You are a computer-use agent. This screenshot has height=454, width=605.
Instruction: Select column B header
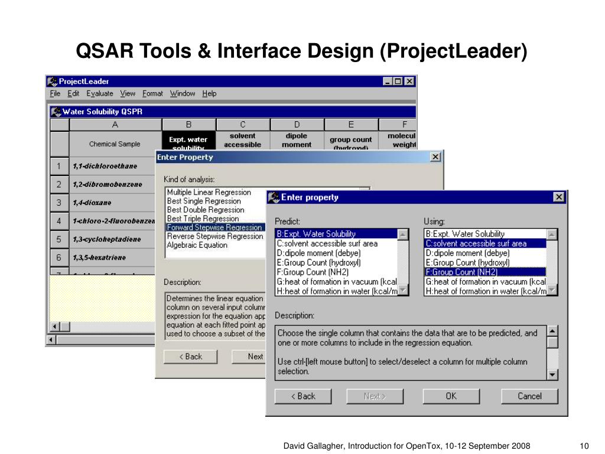(x=188, y=125)
